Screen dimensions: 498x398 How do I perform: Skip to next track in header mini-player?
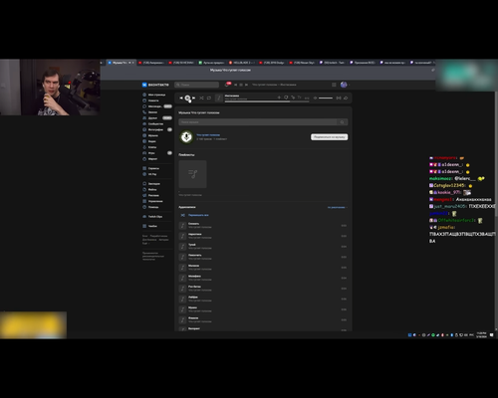click(246, 85)
